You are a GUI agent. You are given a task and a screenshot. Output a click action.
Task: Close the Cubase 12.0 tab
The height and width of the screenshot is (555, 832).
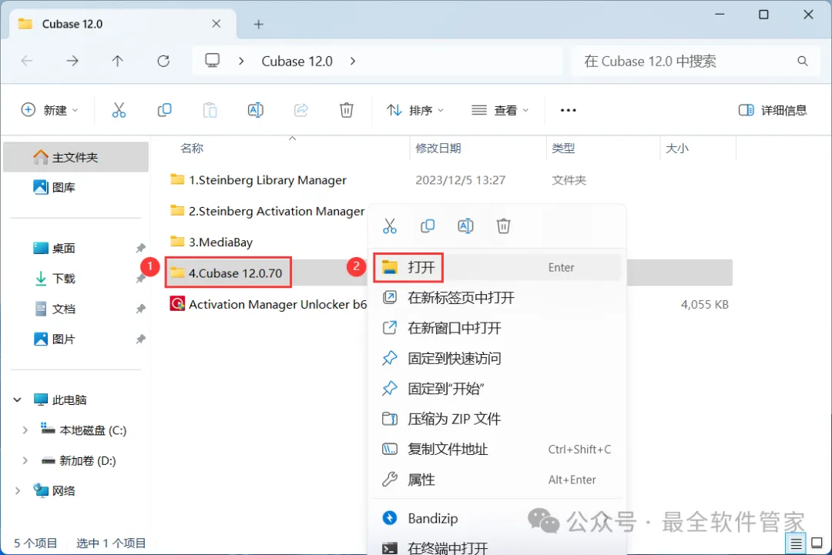tap(216, 24)
